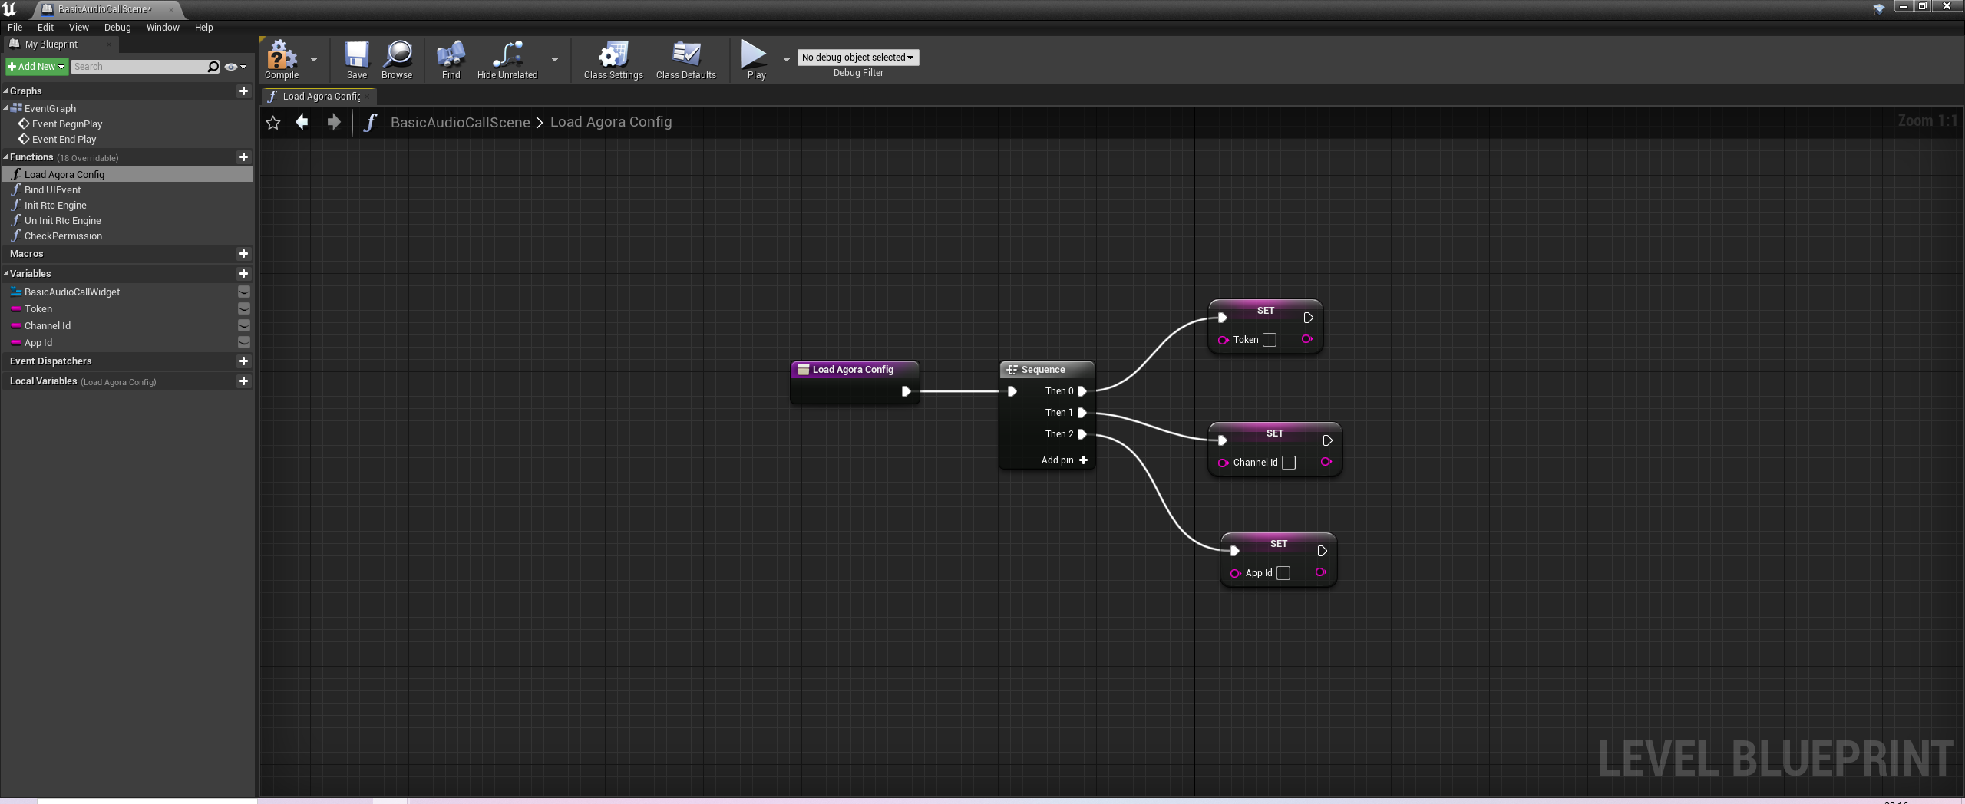Click Load Agora Config node header

click(x=854, y=369)
